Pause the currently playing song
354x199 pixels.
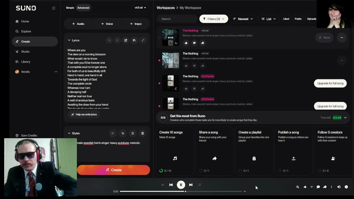(x=181, y=185)
